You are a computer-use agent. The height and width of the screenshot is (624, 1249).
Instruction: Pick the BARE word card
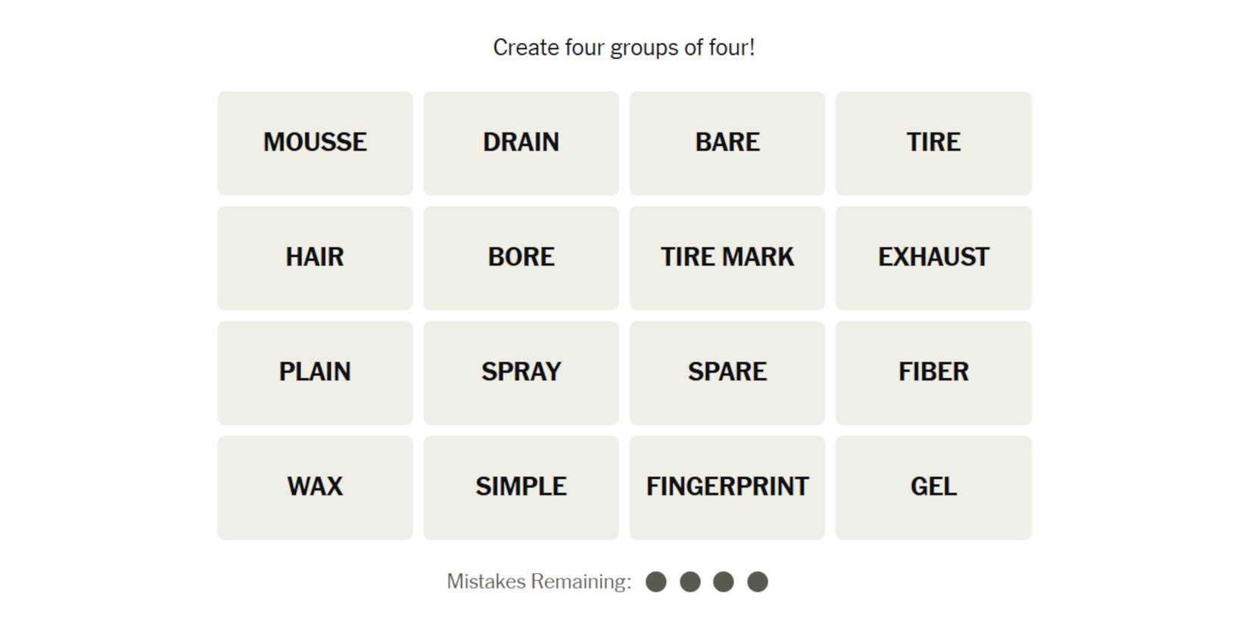point(727,143)
